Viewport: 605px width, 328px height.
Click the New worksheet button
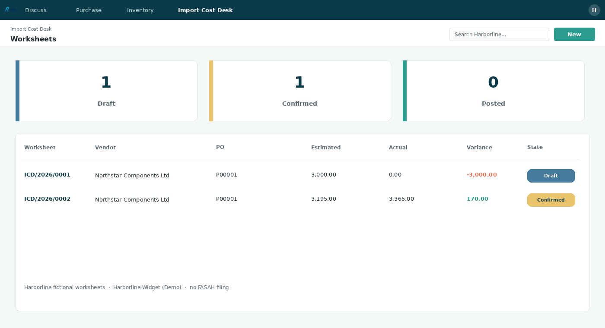(x=574, y=34)
